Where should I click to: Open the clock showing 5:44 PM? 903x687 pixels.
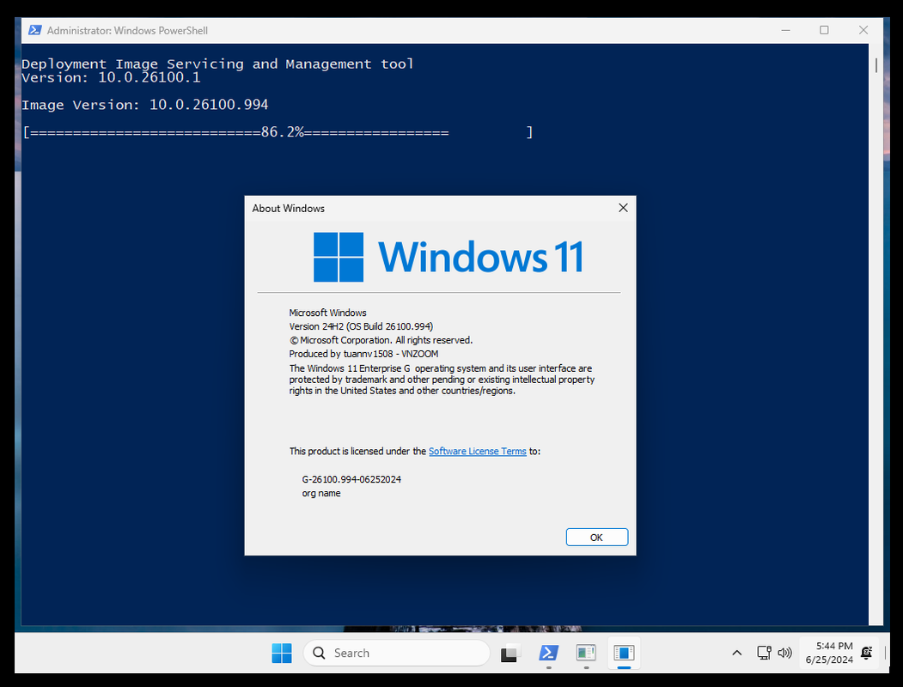pyautogui.click(x=834, y=646)
